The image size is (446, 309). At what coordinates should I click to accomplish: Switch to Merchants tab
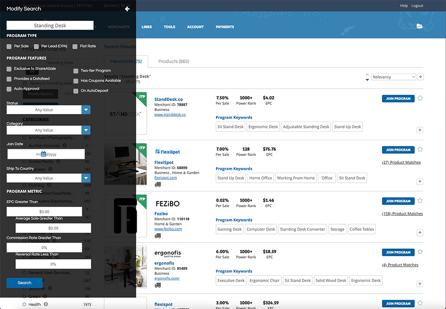point(126,61)
